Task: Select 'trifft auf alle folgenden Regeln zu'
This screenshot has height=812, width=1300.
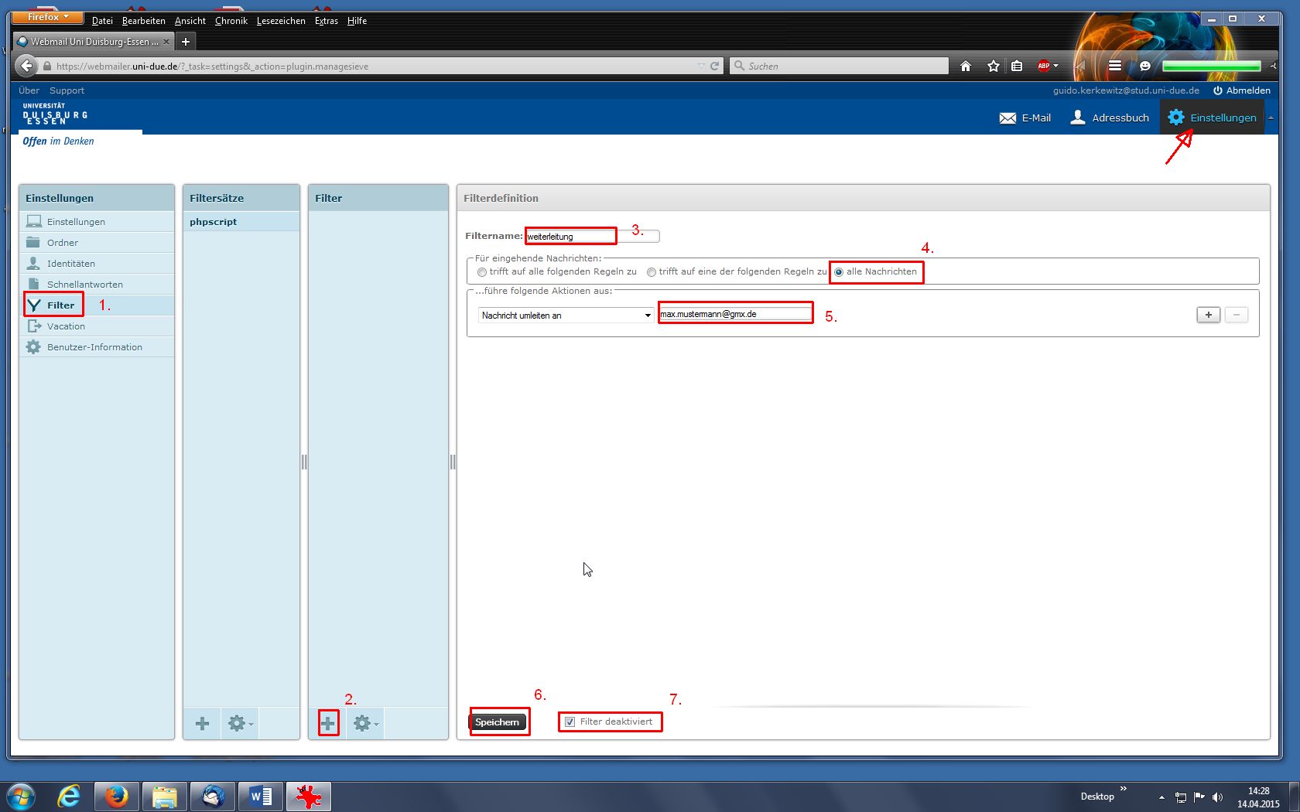Action: pyautogui.click(x=482, y=272)
